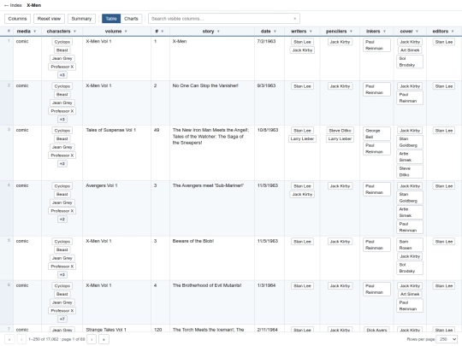462x346 pixels.
Task: Click Steve Ditko penciler tag
Action: tap(340, 131)
